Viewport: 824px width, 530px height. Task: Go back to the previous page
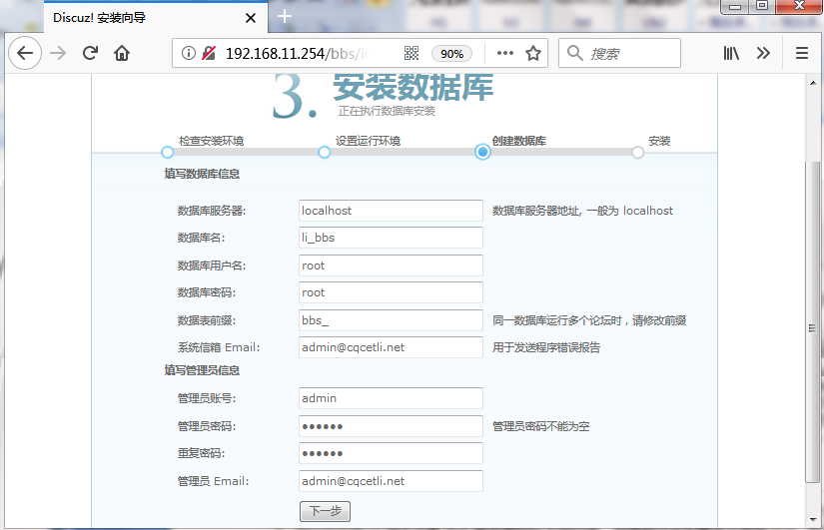pyautogui.click(x=25, y=53)
